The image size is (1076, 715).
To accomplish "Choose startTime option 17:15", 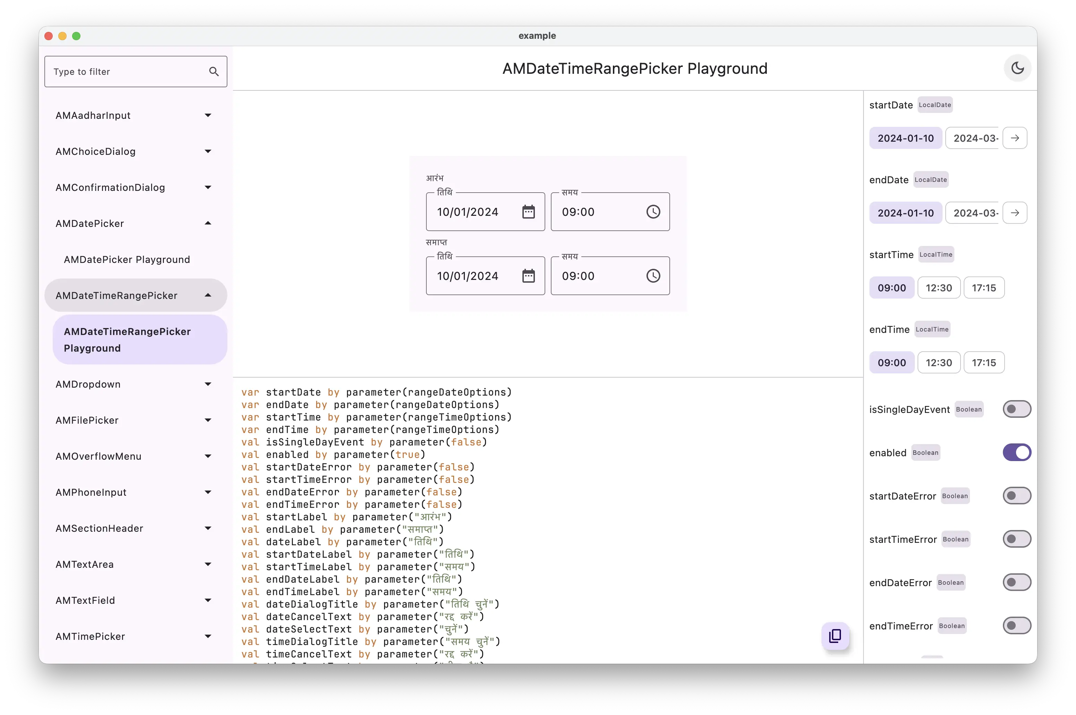I will point(984,288).
